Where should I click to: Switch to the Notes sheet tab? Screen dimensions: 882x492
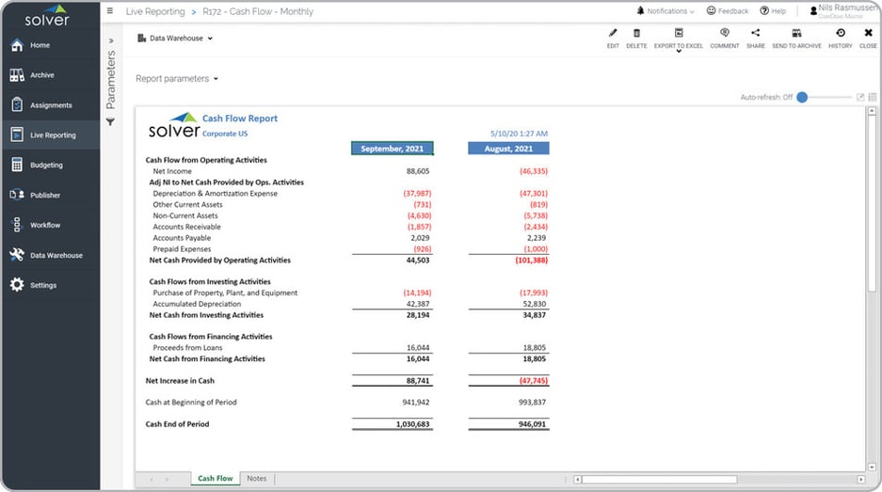click(256, 479)
